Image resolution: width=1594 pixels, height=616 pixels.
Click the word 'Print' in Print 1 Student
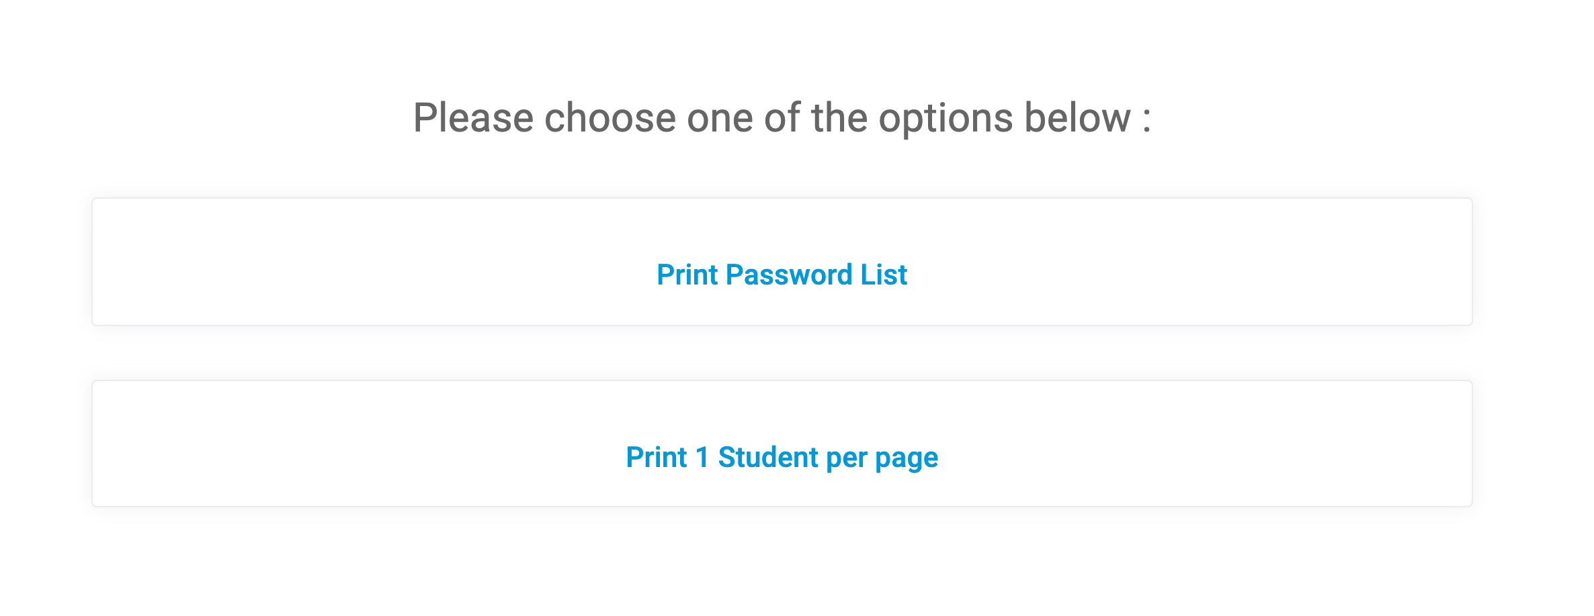(656, 458)
